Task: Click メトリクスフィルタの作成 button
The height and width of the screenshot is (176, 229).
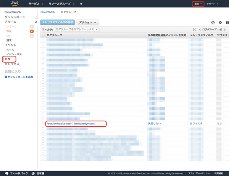Action: coord(58,23)
